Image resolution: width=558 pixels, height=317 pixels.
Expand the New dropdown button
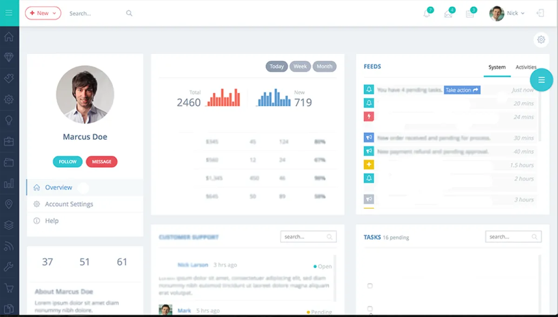pyautogui.click(x=43, y=13)
